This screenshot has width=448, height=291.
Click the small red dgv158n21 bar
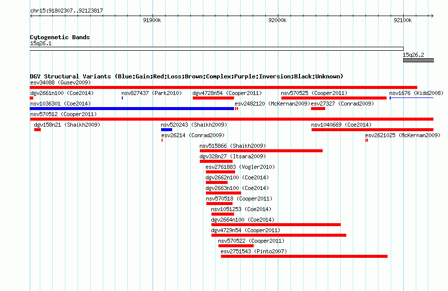point(37,130)
